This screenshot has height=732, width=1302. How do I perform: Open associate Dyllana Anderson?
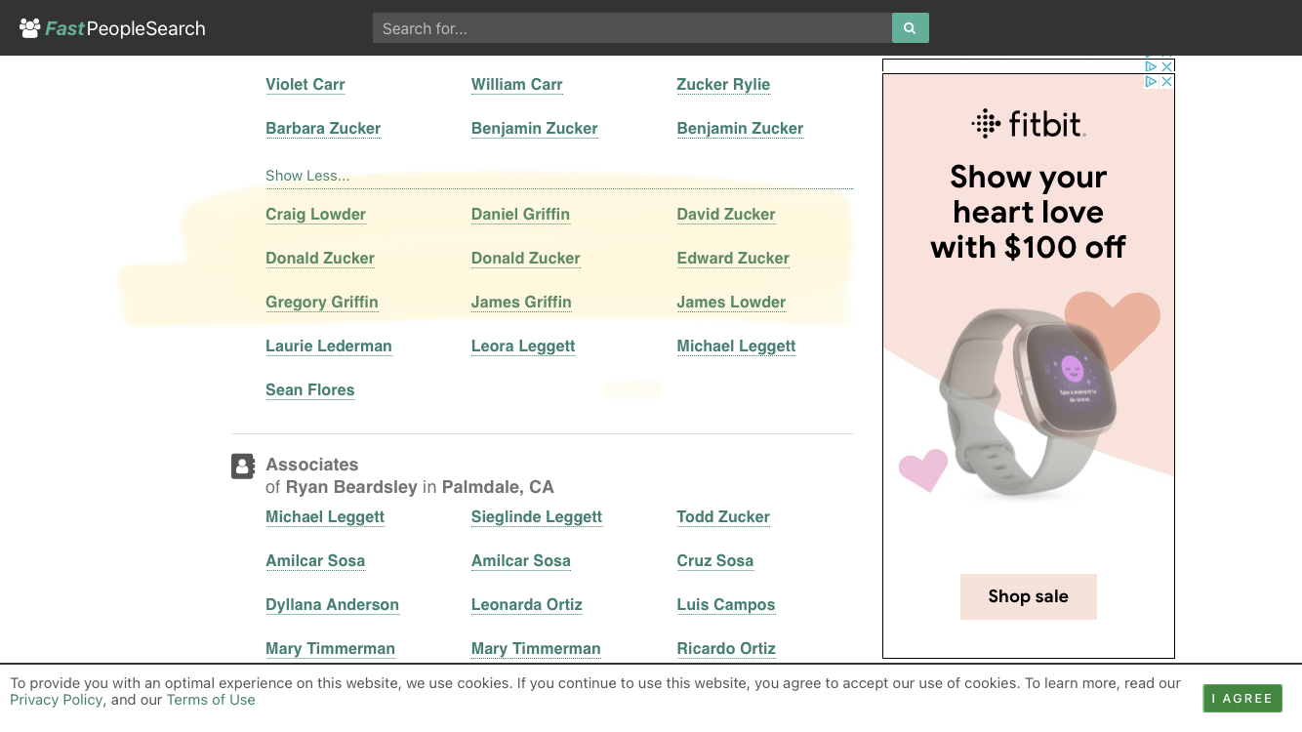333,605
